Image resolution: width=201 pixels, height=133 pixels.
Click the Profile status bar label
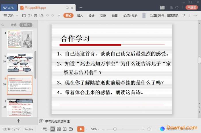pos(29,129)
